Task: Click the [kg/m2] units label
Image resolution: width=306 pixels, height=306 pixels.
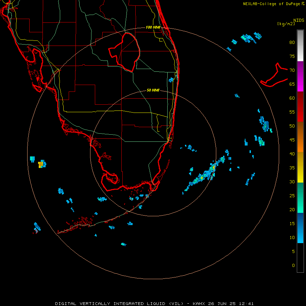Action: pyautogui.click(x=286, y=24)
